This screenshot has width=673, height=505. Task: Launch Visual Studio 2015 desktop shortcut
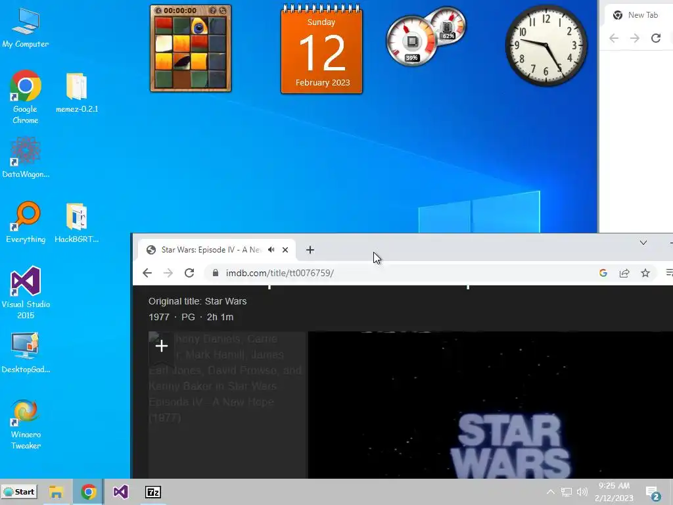[26, 293]
